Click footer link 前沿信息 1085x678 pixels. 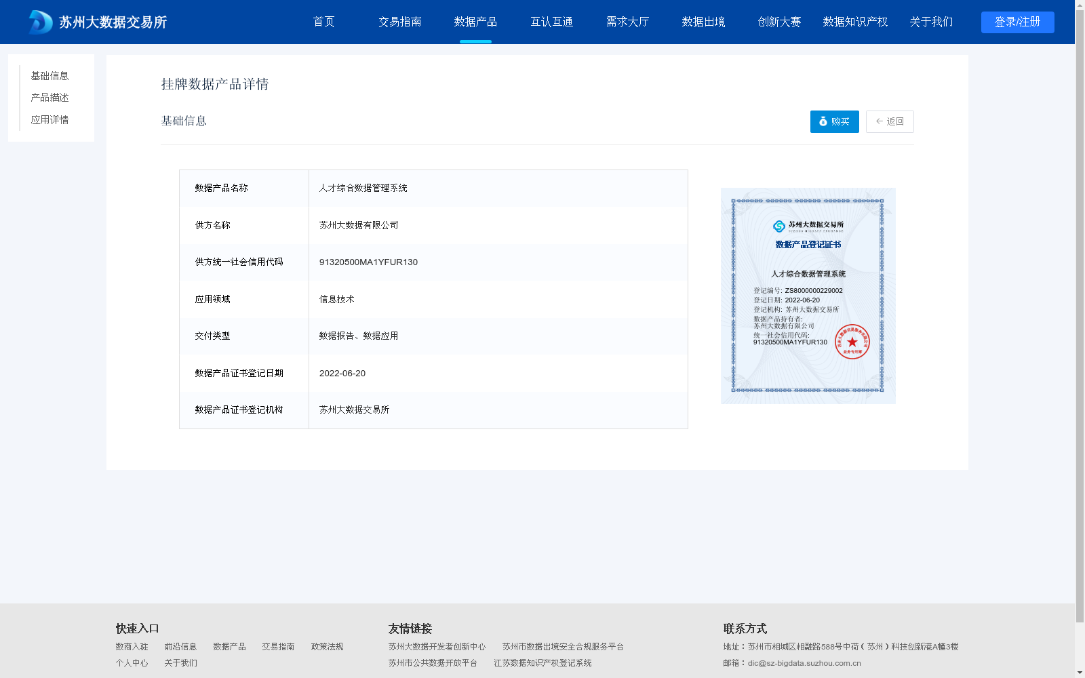tap(180, 647)
